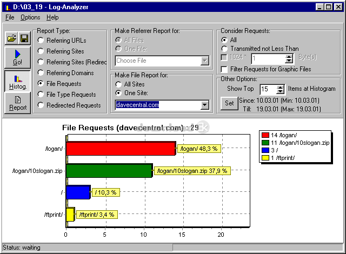Open the Report view button
The height and width of the screenshot is (254, 346).
point(17,103)
